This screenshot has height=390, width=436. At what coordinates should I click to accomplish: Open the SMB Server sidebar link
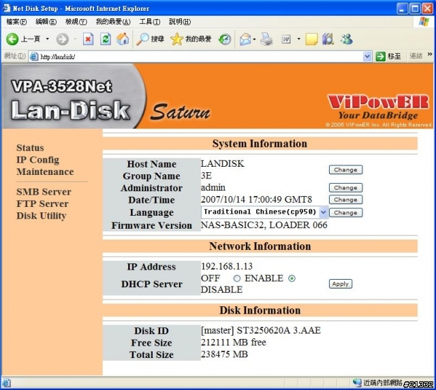(x=44, y=192)
